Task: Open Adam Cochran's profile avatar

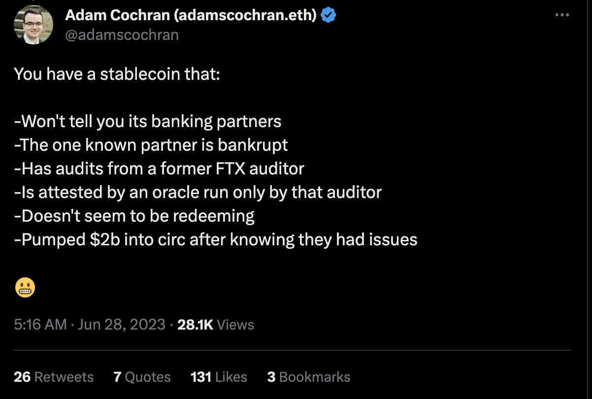Action: (34, 24)
